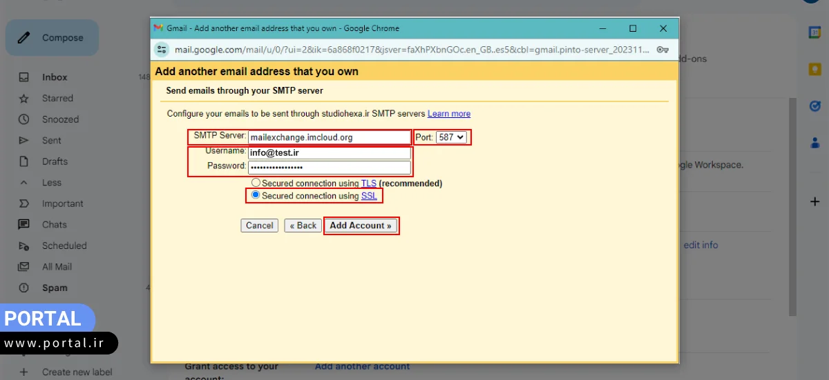Maximize the popup Chrome window
This screenshot has width=829, height=380.
(x=633, y=28)
